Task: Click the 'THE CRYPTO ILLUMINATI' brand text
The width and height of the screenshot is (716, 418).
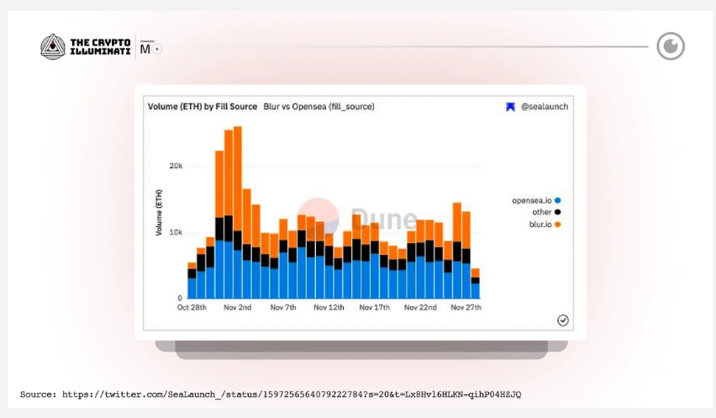Action: (100, 46)
